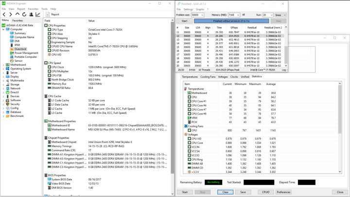The image size is (350, 197).
Task: Switch to the Favorites tab
Action: click(x=17, y=20)
